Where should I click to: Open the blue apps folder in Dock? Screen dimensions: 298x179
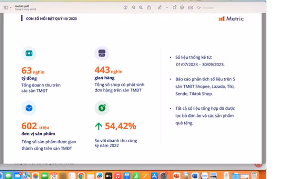tap(235, 176)
